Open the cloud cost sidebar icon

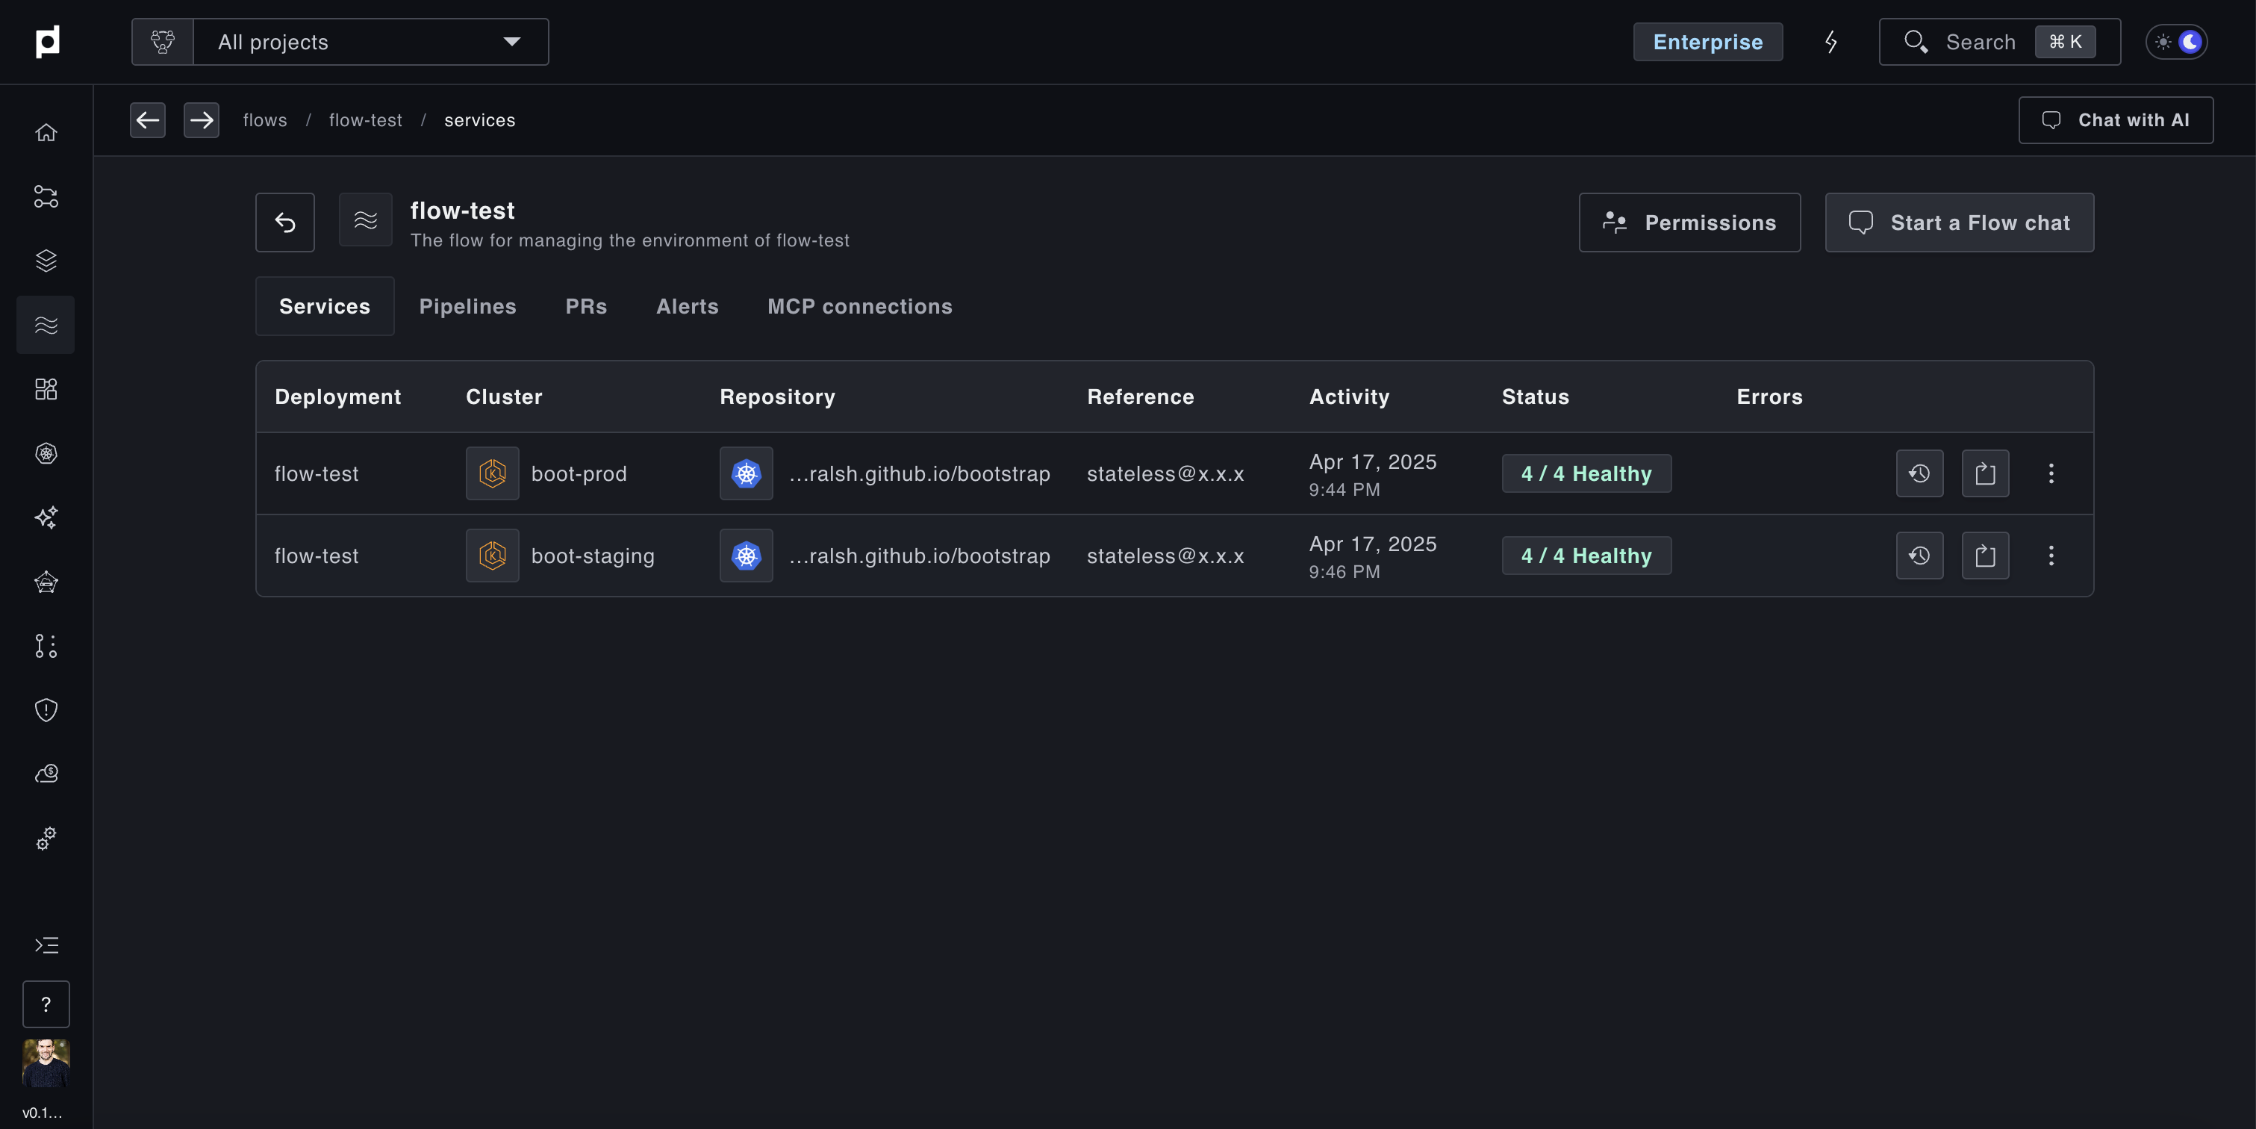(46, 774)
